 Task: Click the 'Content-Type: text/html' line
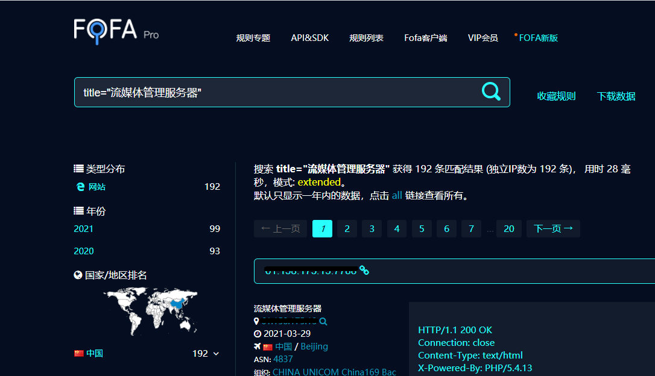click(x=470, y=356)
